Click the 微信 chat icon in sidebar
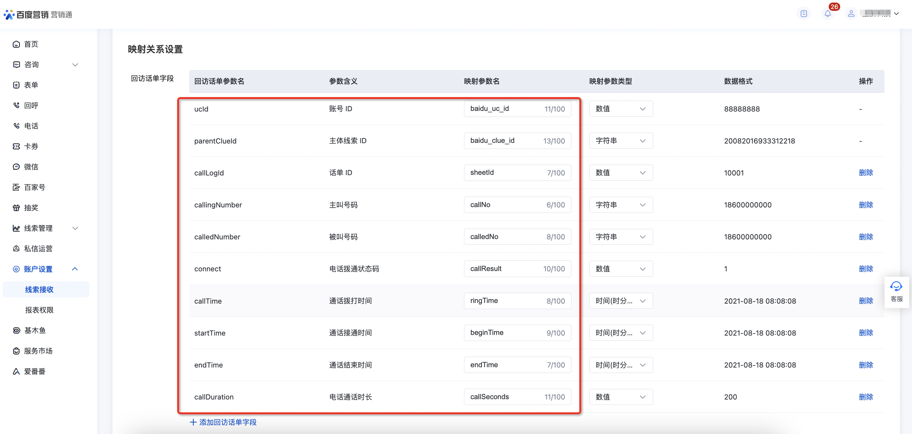Screen dimensions: 912x434 pos(16,167)
